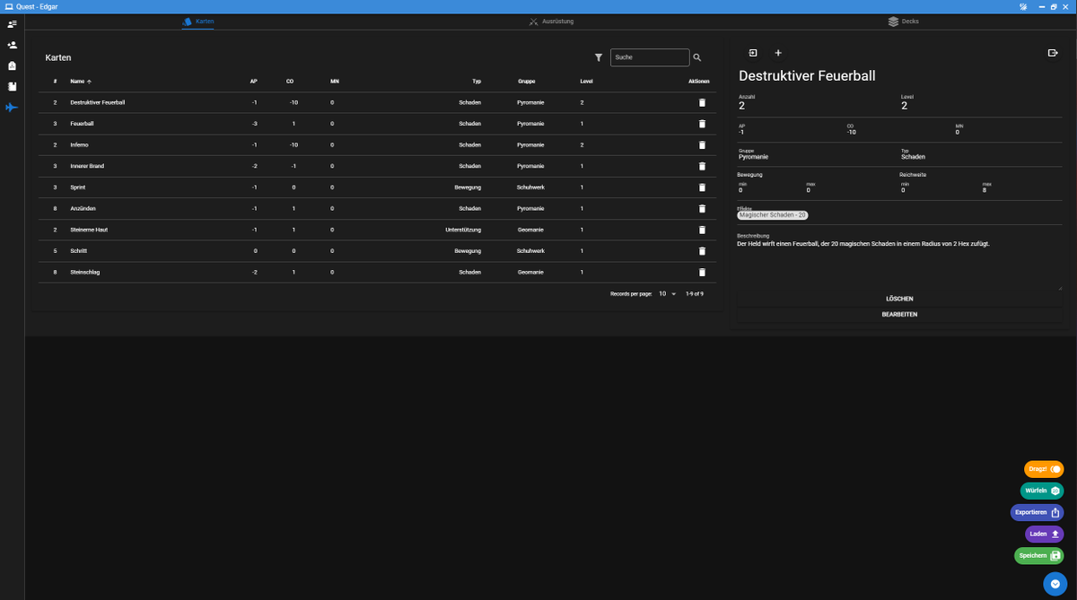Click the Exportieren button

(1038, 513)
